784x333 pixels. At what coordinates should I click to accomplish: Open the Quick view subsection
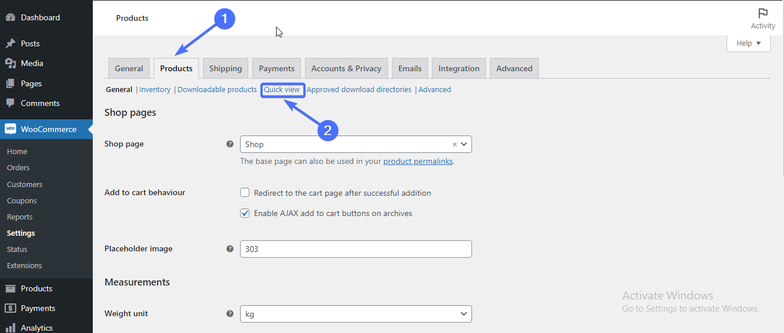(x=282, y=90)
